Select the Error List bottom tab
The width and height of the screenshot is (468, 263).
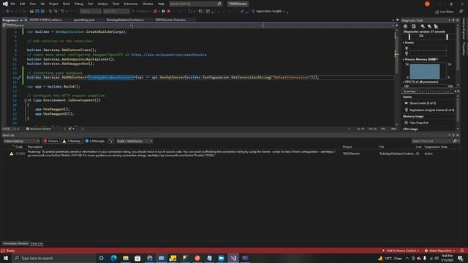(37, 243)
